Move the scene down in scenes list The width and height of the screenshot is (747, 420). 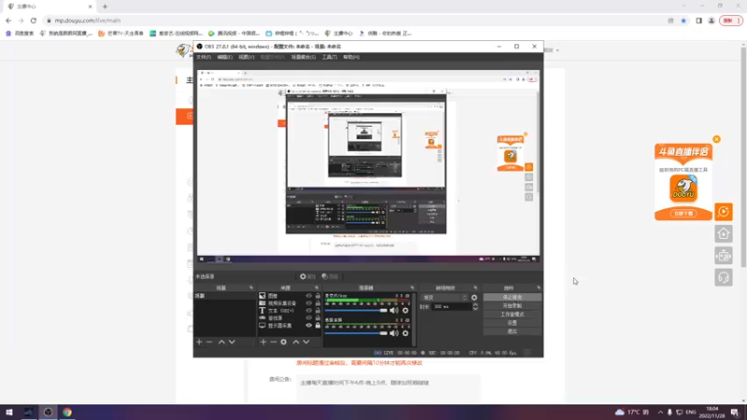pyautogui.click(x=232, y=342)
